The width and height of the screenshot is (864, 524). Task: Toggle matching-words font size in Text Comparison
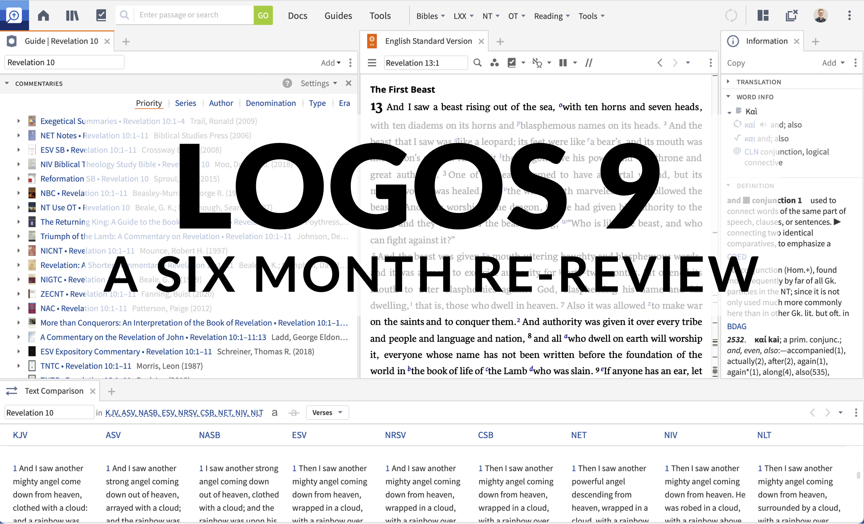tap(274, 413)
